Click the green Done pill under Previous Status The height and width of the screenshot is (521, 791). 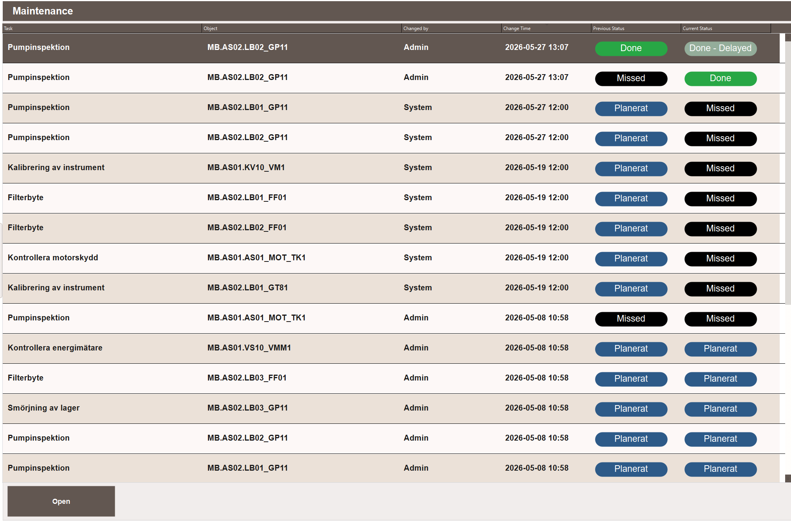click(631, 48)
